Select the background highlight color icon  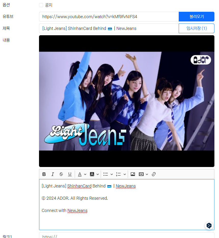[x=92, y=174]
